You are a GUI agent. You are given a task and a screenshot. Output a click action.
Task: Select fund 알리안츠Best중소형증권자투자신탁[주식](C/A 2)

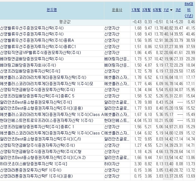[43, 158]
